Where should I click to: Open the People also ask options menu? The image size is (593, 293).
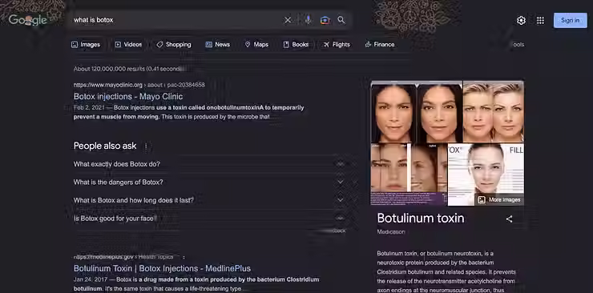coord(146,146)
